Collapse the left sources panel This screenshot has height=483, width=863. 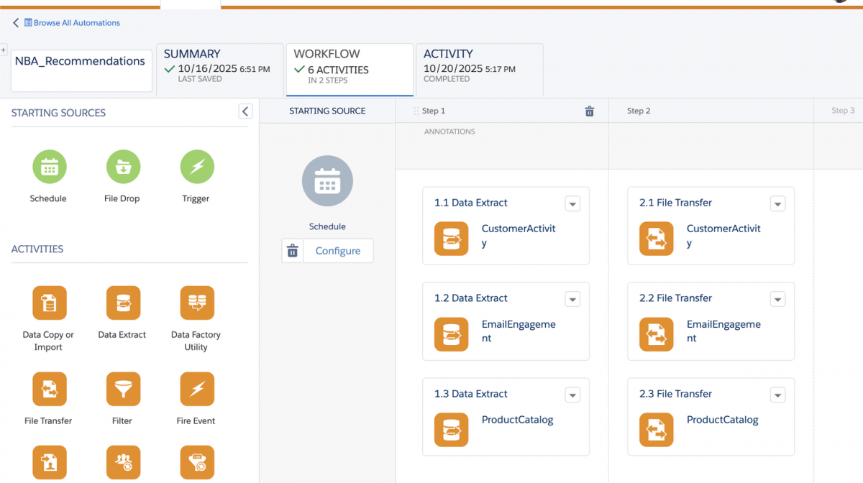point(245,111)
